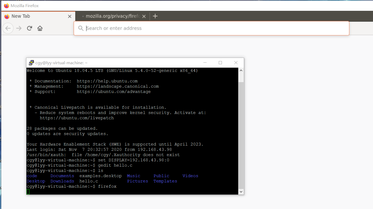Click 'Videos' directory in ls output
373x209 pixels.
[x=190, y=176]
